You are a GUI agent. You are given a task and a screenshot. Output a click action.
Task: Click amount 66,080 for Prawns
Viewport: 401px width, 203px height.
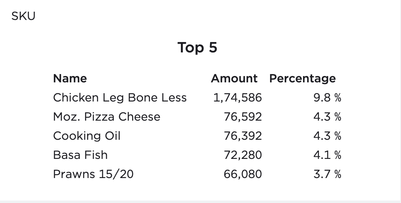pos(243,174)
